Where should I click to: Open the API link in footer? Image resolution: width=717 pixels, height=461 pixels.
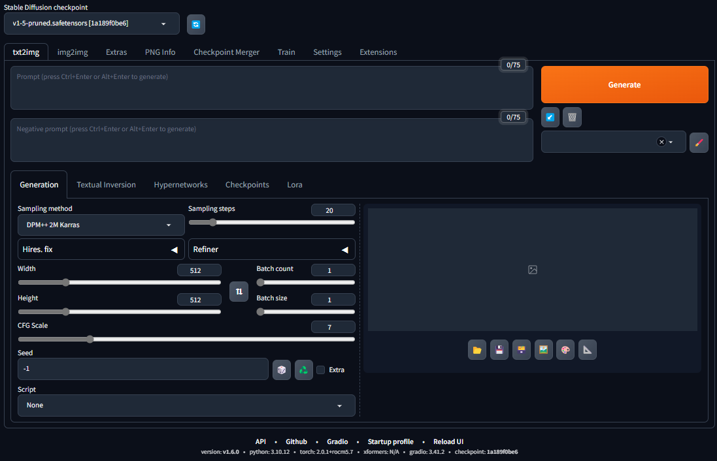click(x=260, y=441)
